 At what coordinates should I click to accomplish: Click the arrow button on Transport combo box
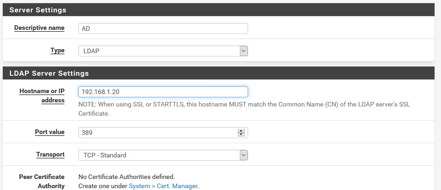pyautogui.click(x=244, y=155)
